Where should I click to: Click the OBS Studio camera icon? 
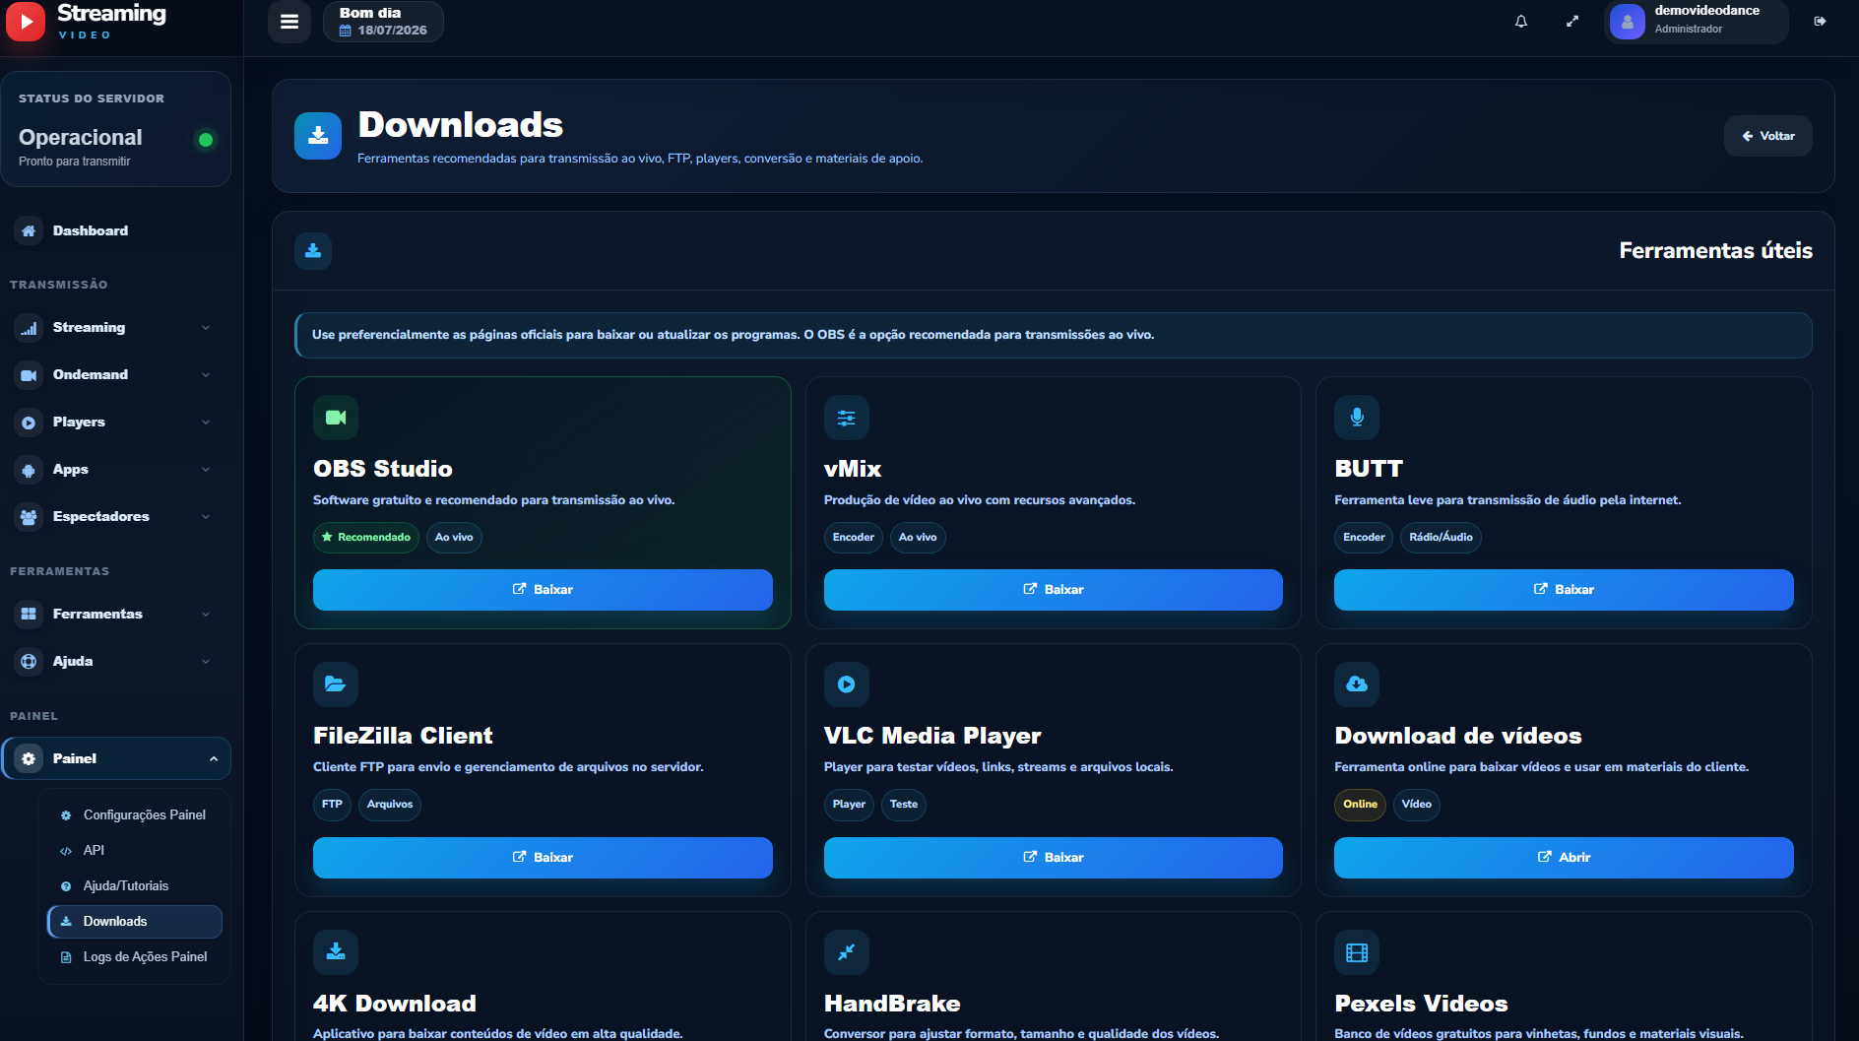(x=336, y=418)
